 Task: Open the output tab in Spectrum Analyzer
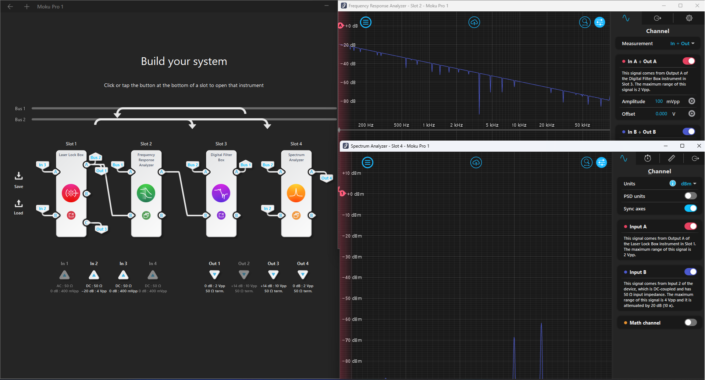click(x=695, y=158)
